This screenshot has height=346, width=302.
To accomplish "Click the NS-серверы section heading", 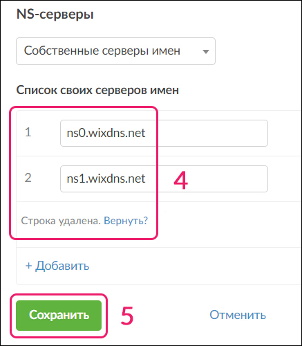I will [x=55, y=15].
